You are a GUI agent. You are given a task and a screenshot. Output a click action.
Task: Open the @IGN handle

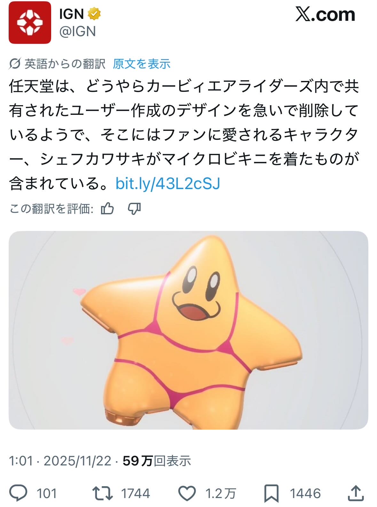click(77, 31)
